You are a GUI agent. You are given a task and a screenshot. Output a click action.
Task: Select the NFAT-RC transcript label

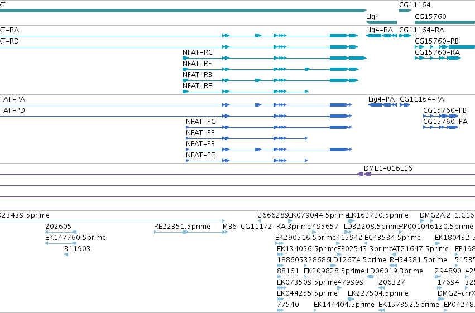[198, 52]
